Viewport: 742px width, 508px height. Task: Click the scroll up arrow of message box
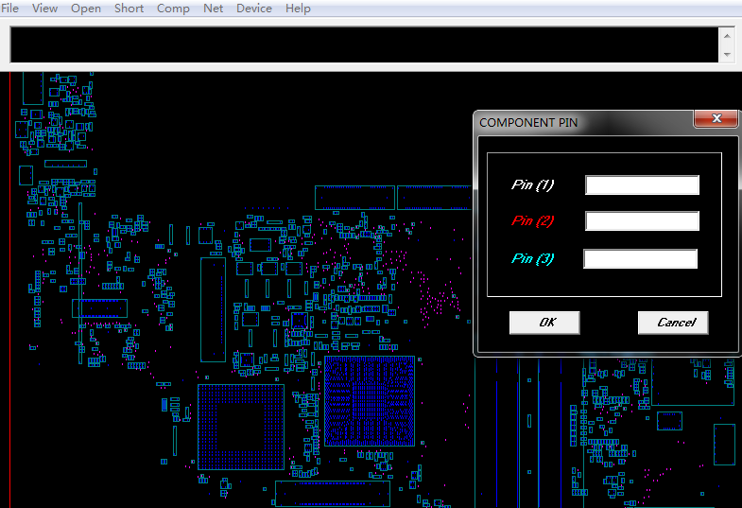pyautogui.click(x=727, y=36)
